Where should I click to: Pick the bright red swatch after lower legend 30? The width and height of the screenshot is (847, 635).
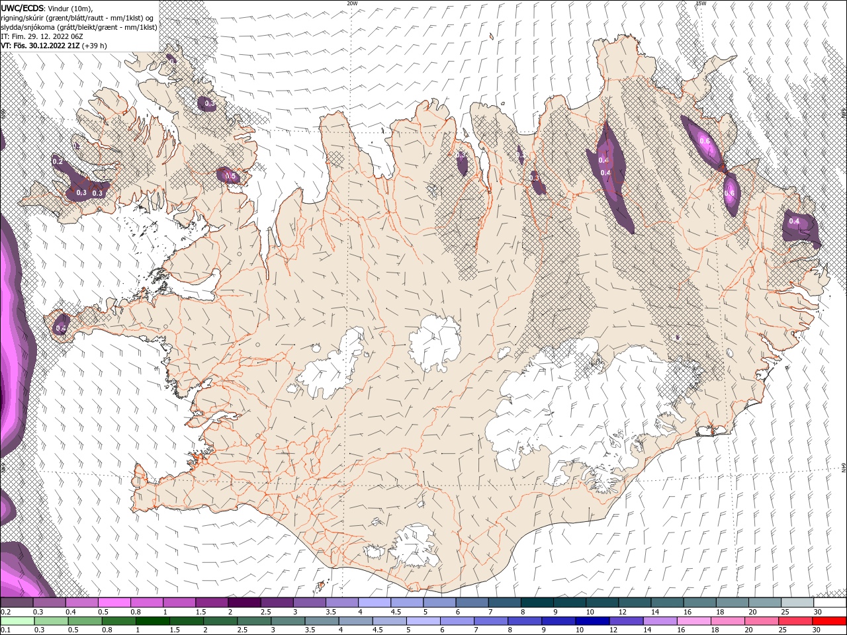(x=829, y=621)
